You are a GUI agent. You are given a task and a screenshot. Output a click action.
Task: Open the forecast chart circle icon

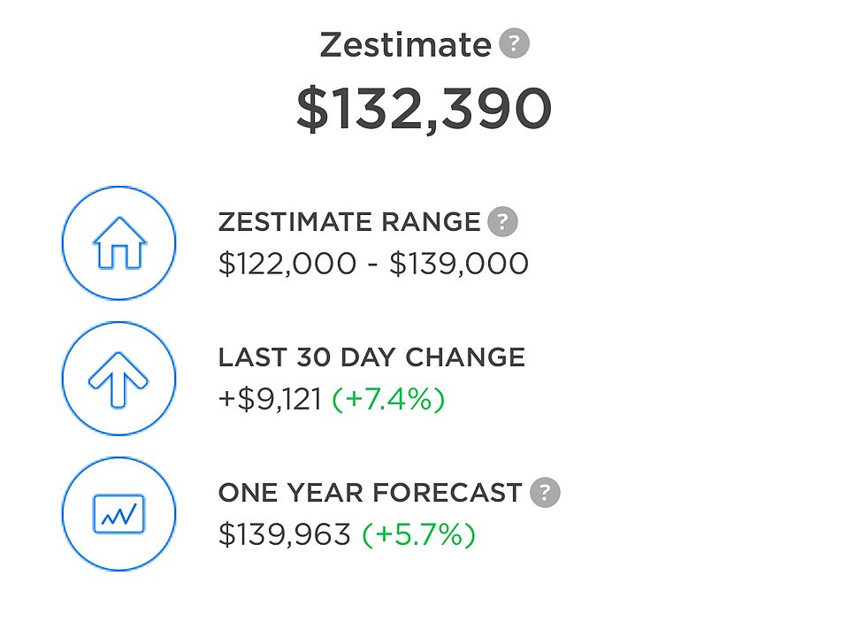(x=119, y=513)
